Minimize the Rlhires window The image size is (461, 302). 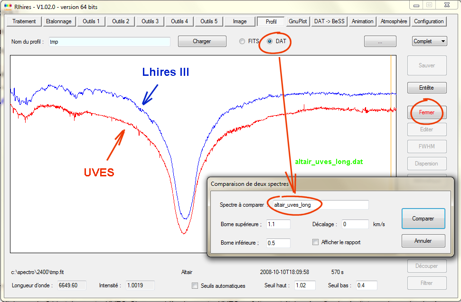click(x=416, y=5)
